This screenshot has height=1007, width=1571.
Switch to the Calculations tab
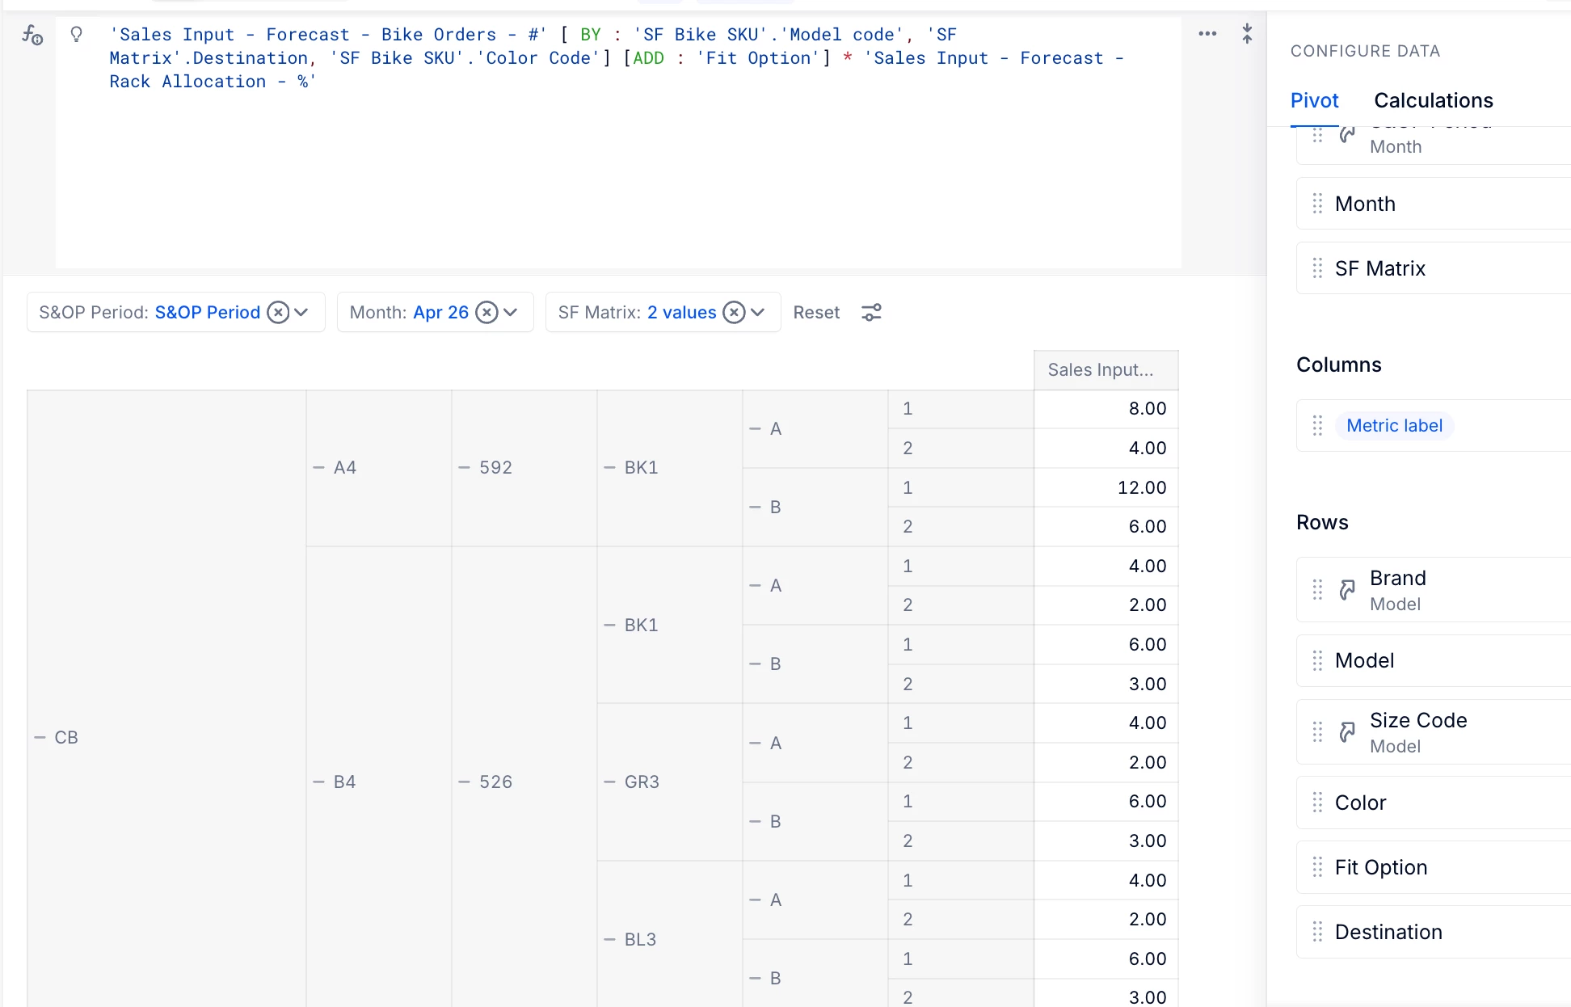coord(1434,100)
